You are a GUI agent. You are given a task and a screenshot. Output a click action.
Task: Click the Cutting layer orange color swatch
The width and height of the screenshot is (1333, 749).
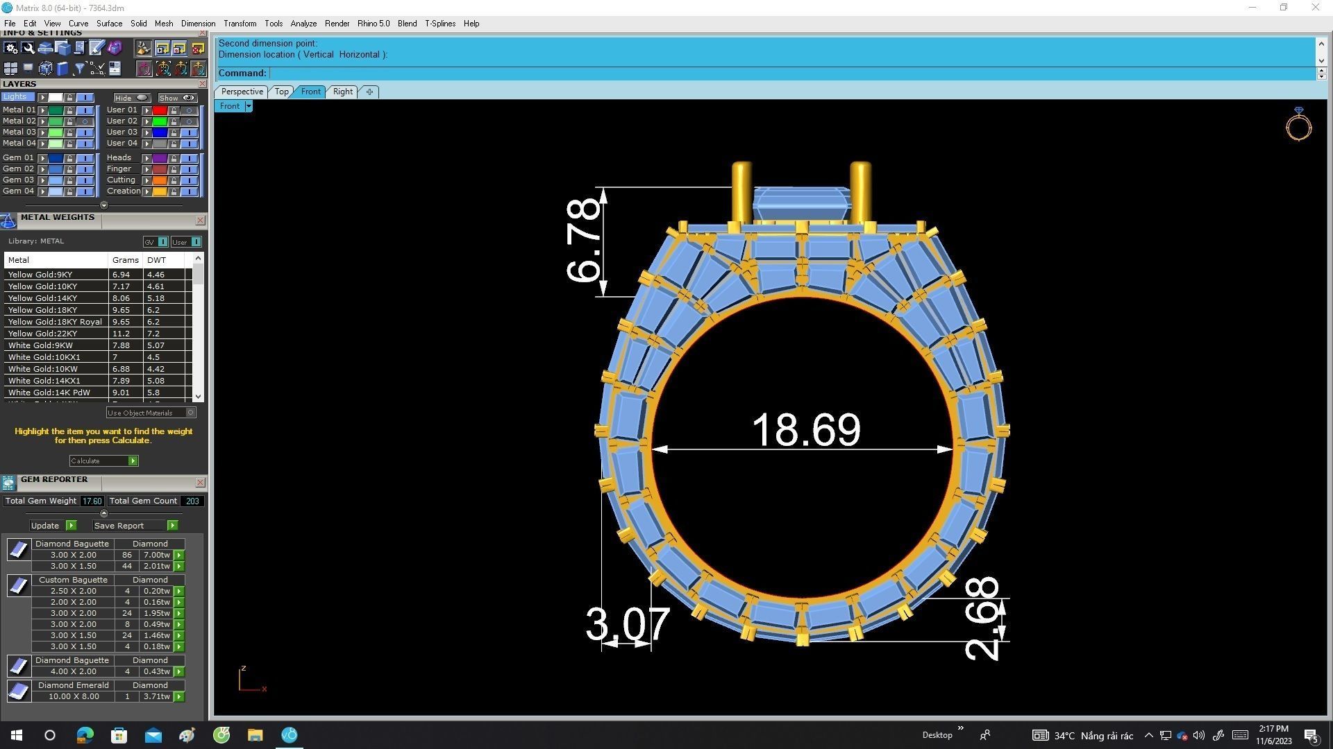pyautogui.click(x=160, y=180)
